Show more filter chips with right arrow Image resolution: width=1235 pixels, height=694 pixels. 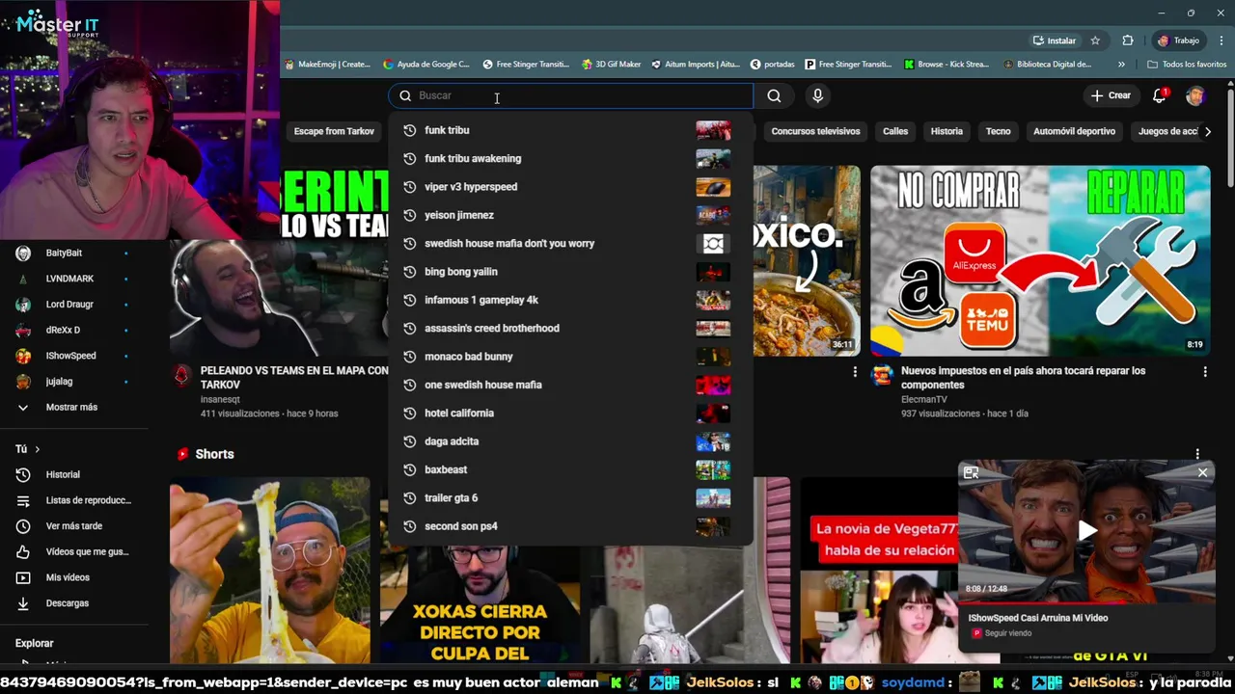click(x=1207, y=131)
